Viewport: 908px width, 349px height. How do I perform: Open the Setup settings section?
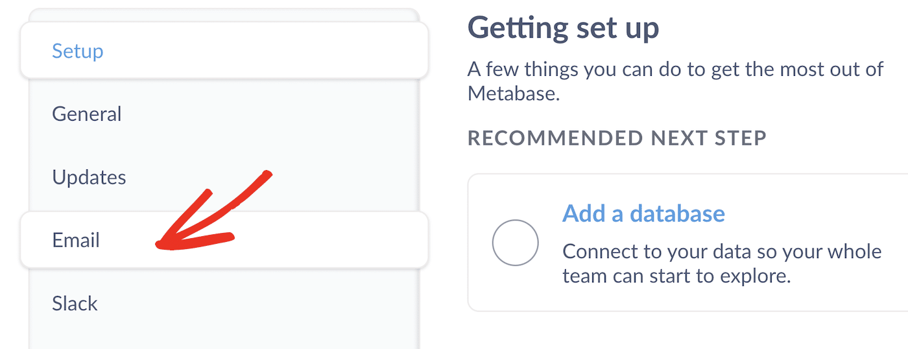pyautogui.click(x=78, y=51)
